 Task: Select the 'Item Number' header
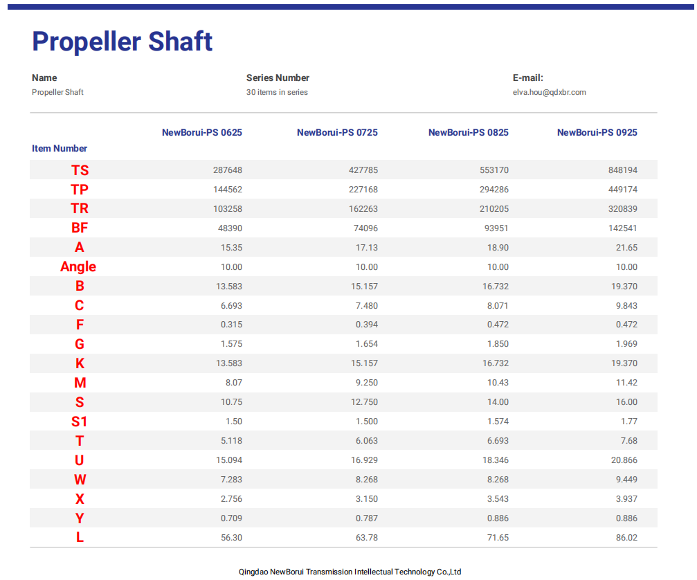[60, 148]
